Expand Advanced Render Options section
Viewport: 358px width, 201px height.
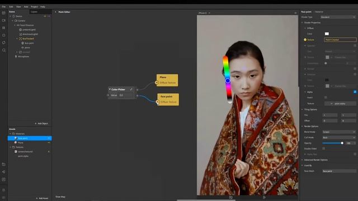tap(302, 160)
